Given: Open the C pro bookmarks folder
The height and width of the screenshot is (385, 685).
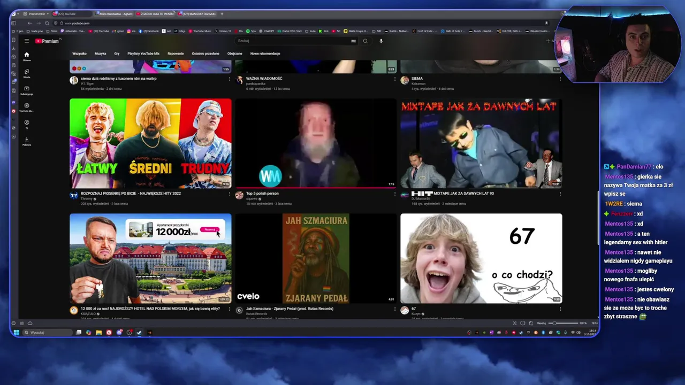Looking at the screenshot, I should [x=18, y=31].
